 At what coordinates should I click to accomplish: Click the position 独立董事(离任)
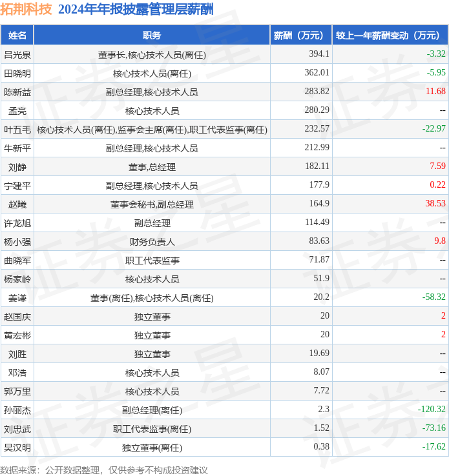(152, 448)
